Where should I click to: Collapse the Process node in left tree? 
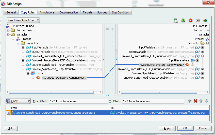pos(13,39)
